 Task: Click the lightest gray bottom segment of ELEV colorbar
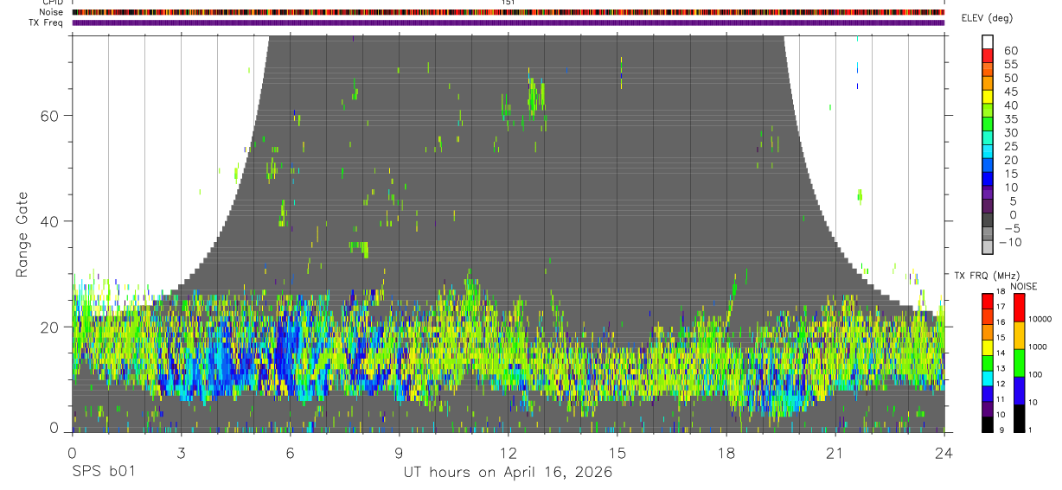coord(988,246)
